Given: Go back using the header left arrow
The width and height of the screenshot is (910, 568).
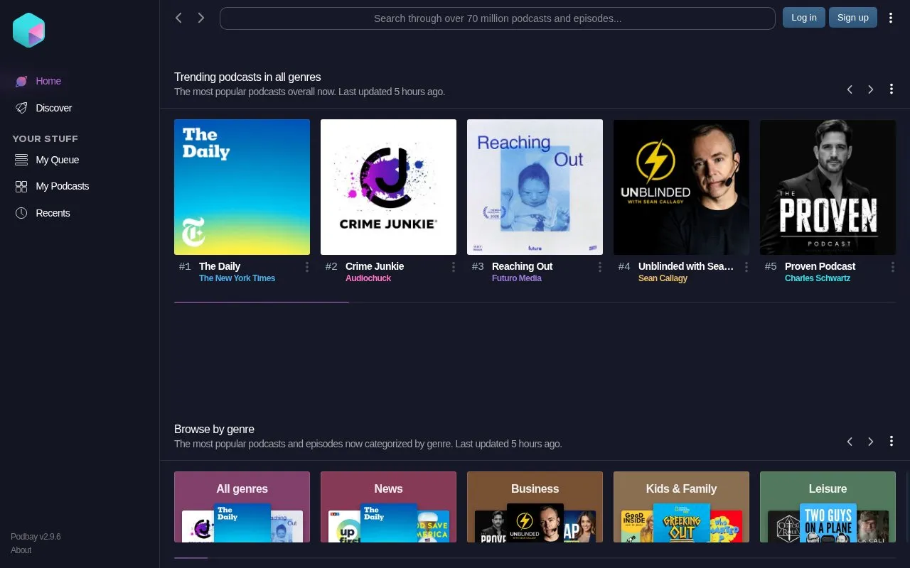Looking at the screenshot, I should (178, 18).
